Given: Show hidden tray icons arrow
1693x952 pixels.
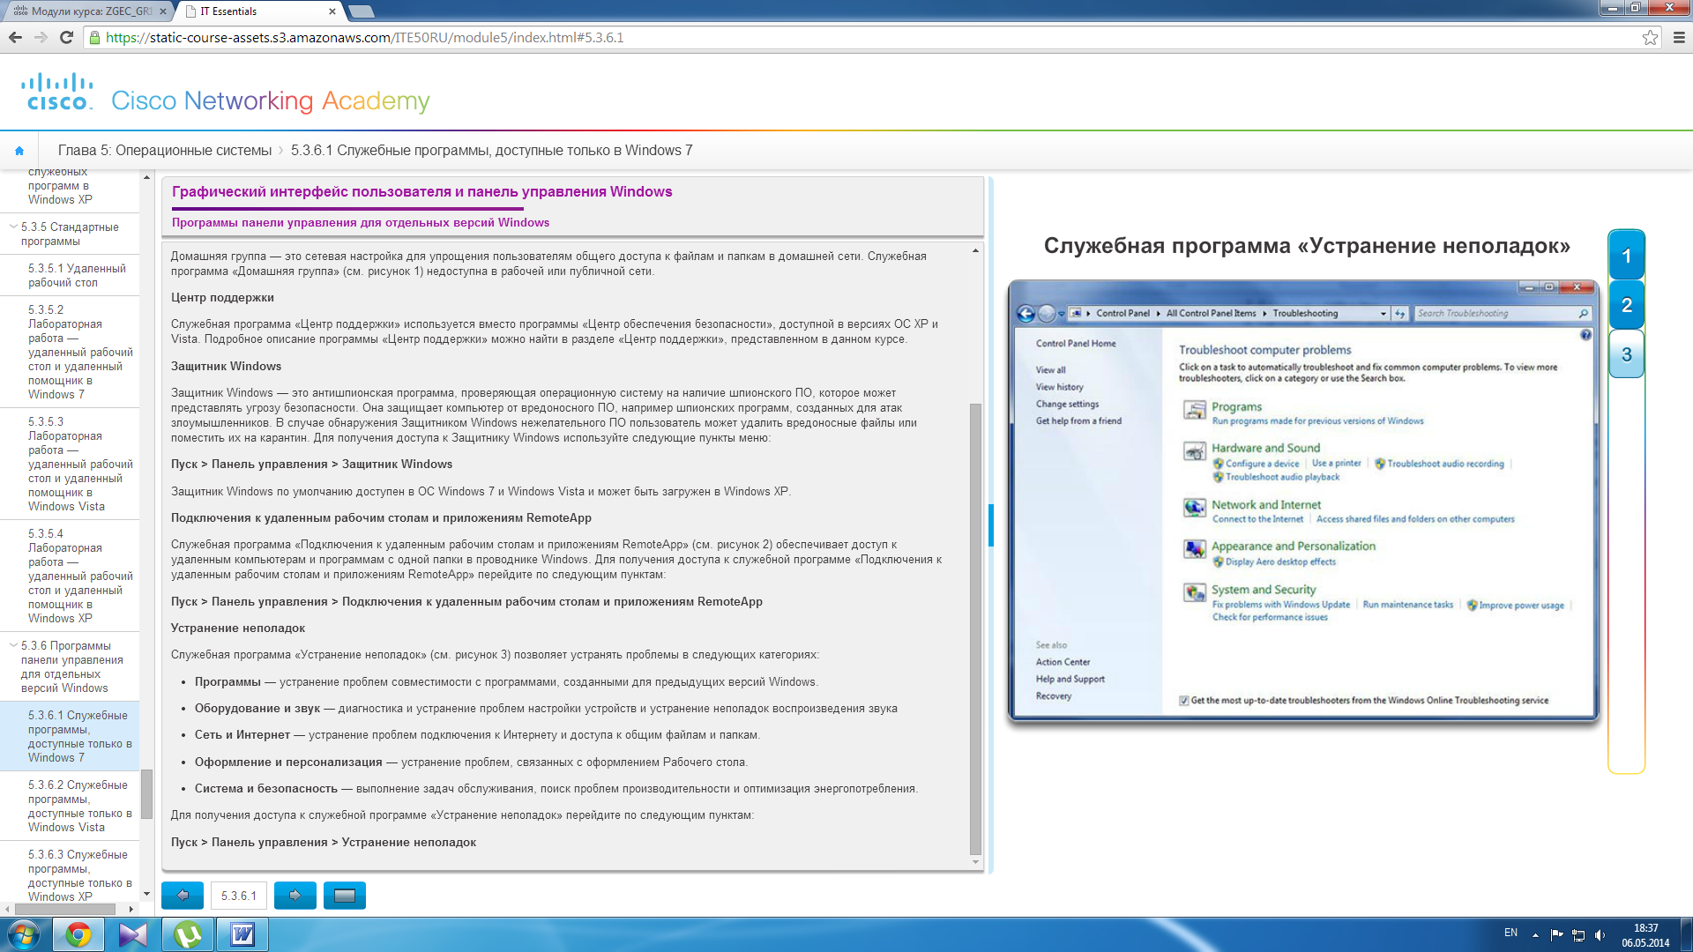Looking at the screenshot, I should tap(1535, 934).
